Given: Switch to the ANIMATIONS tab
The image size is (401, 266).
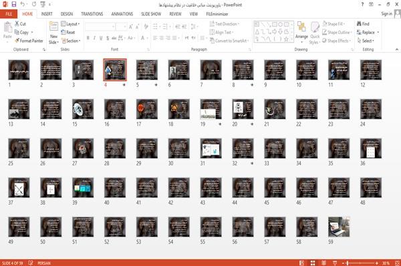Looking at the screenshot, I should pyautogui.click(x=122, y=14).
